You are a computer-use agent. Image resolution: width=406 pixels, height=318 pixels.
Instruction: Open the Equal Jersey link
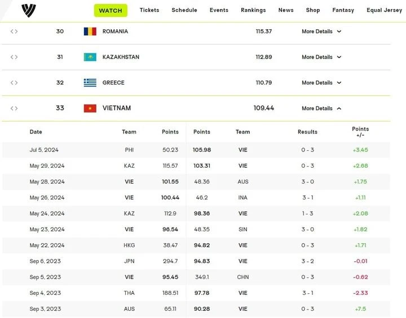[x=384, y=10]
